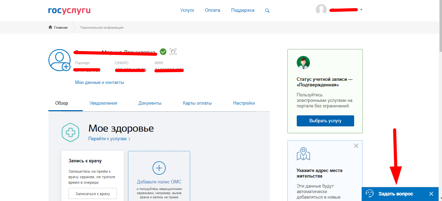Select the Настройки tab
Image resolution: width=442 pixels, height=201 pixels.
click(x=244, y=103)
